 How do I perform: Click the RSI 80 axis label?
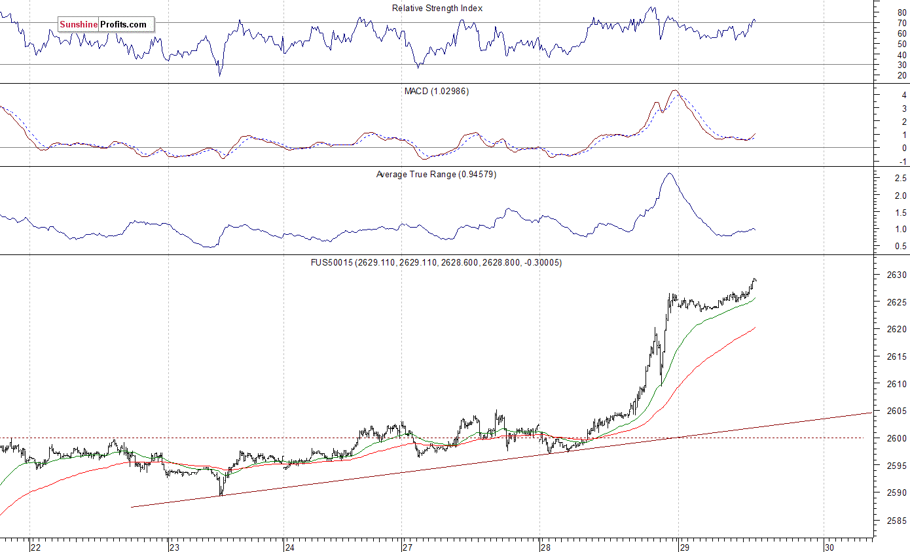(x=901, y=12)
